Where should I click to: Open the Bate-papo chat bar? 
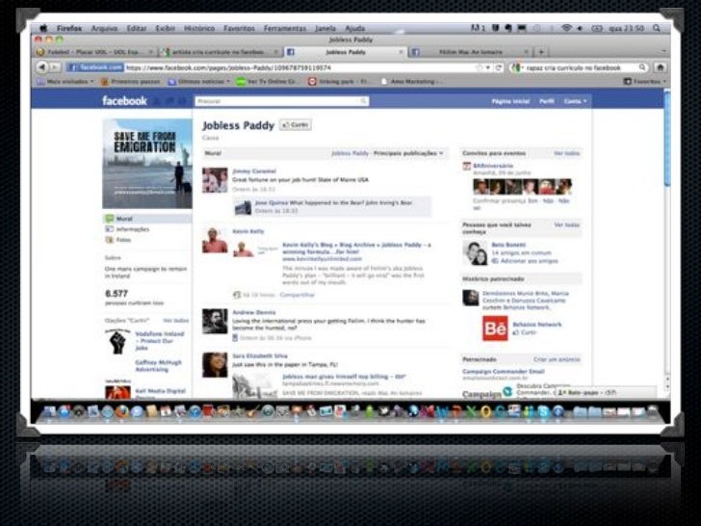click(607, 392)
